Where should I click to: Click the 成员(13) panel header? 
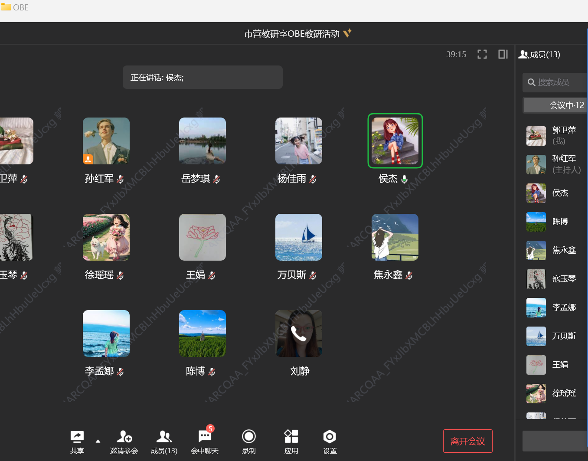coord(539,55)
